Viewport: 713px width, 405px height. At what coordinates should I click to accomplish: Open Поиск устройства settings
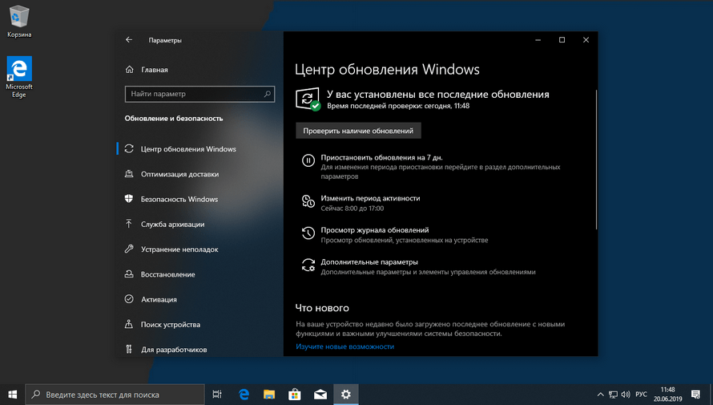[x=170, y=325]
